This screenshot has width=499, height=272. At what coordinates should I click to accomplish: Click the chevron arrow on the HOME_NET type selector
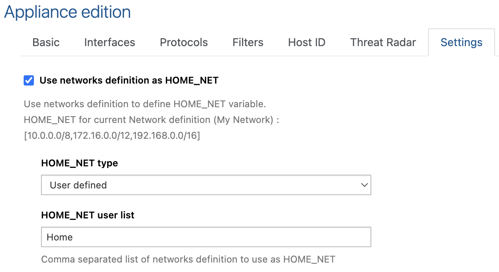click(x=365, y=185)
